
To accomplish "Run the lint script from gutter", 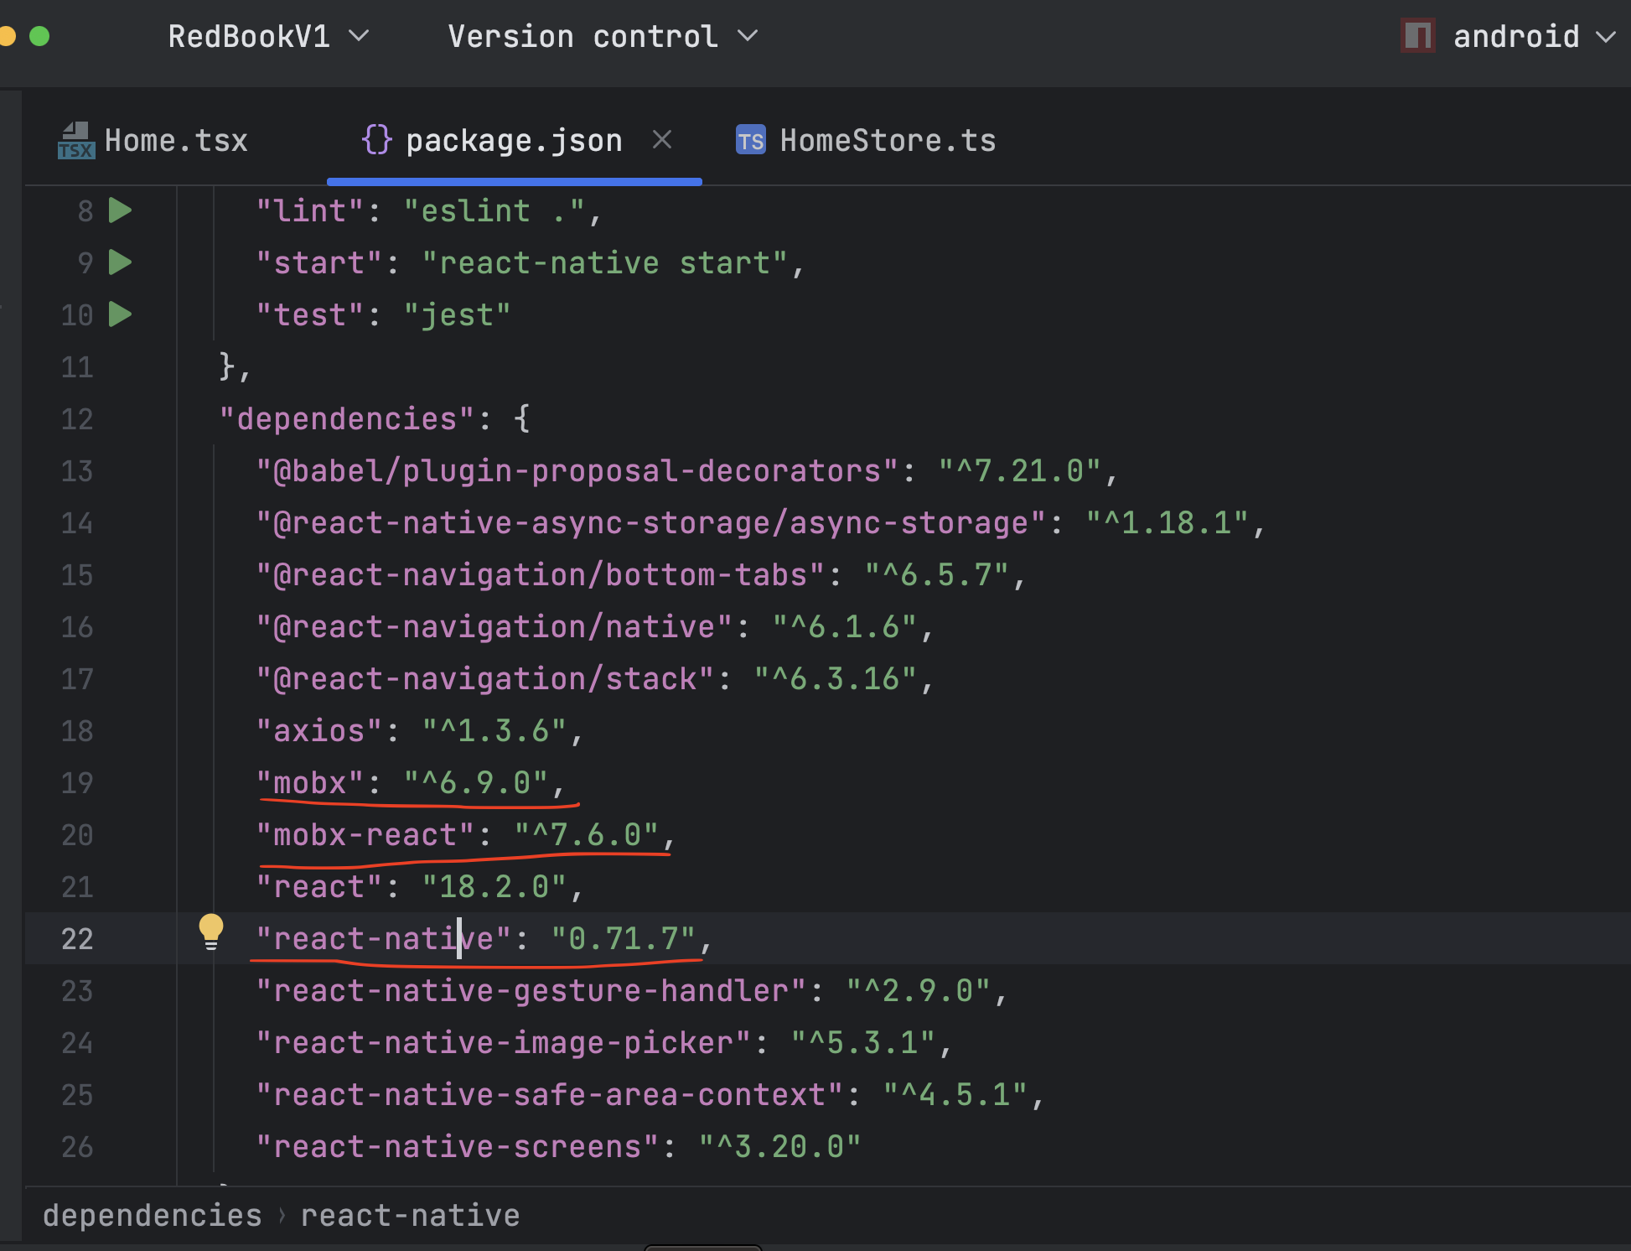I will coord(121,210).
